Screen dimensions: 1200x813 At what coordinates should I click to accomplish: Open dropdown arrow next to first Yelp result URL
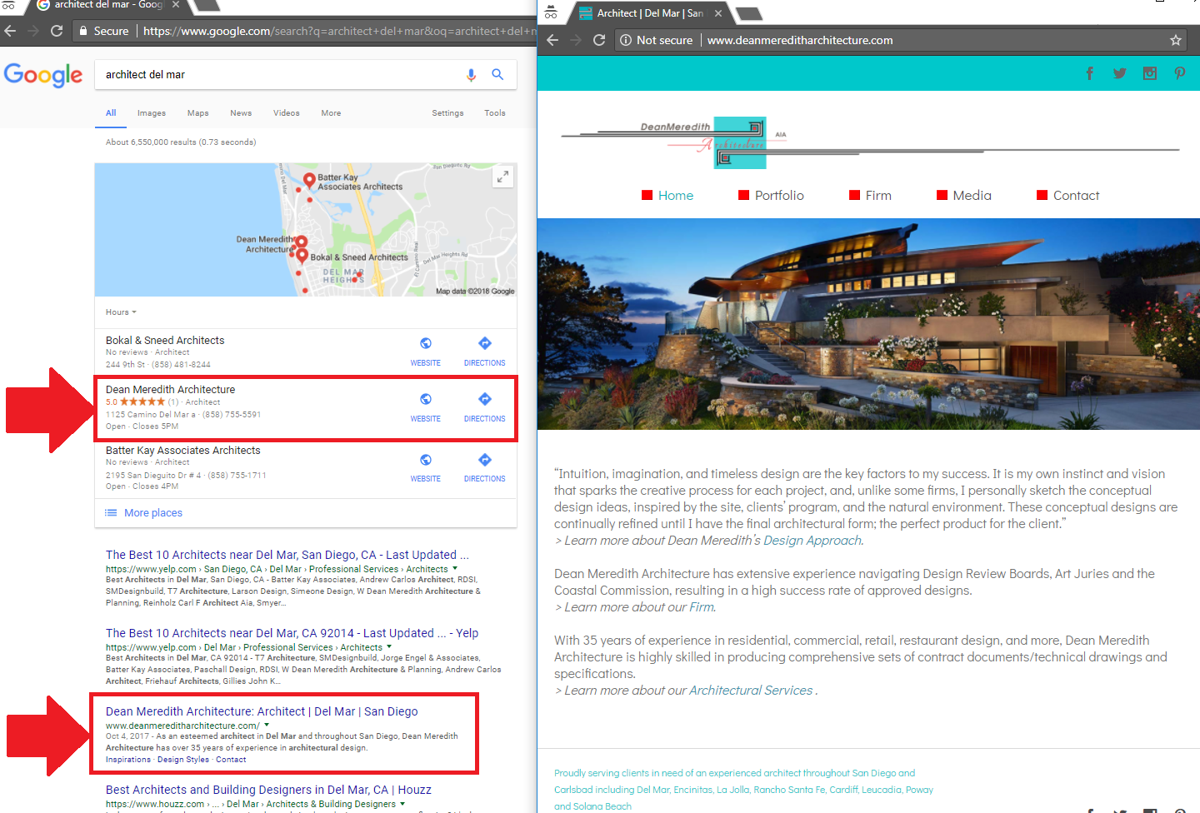(455, 569)
